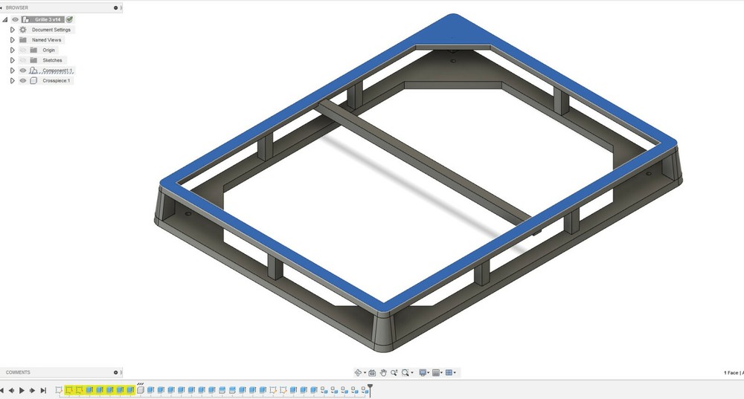Select the last yellow-highlighted extrude feature
The height and width of the screenshot is (399, 744).
pyautogui.click(x=130, y=390)
